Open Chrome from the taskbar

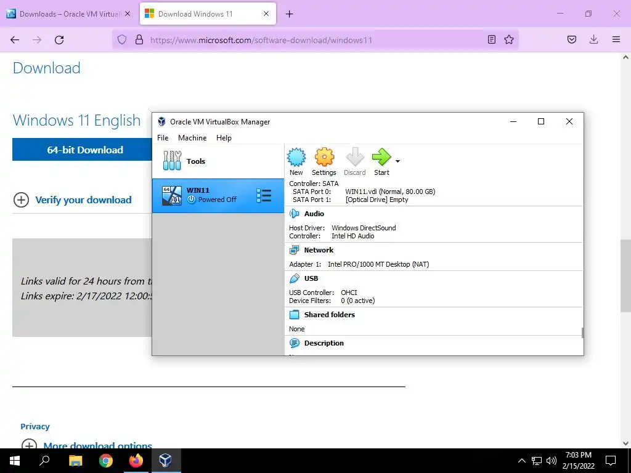point(106,461)
